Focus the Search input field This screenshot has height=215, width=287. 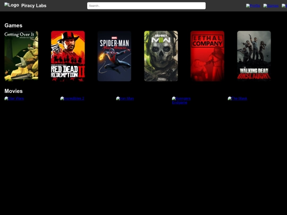tap(146, 6)
